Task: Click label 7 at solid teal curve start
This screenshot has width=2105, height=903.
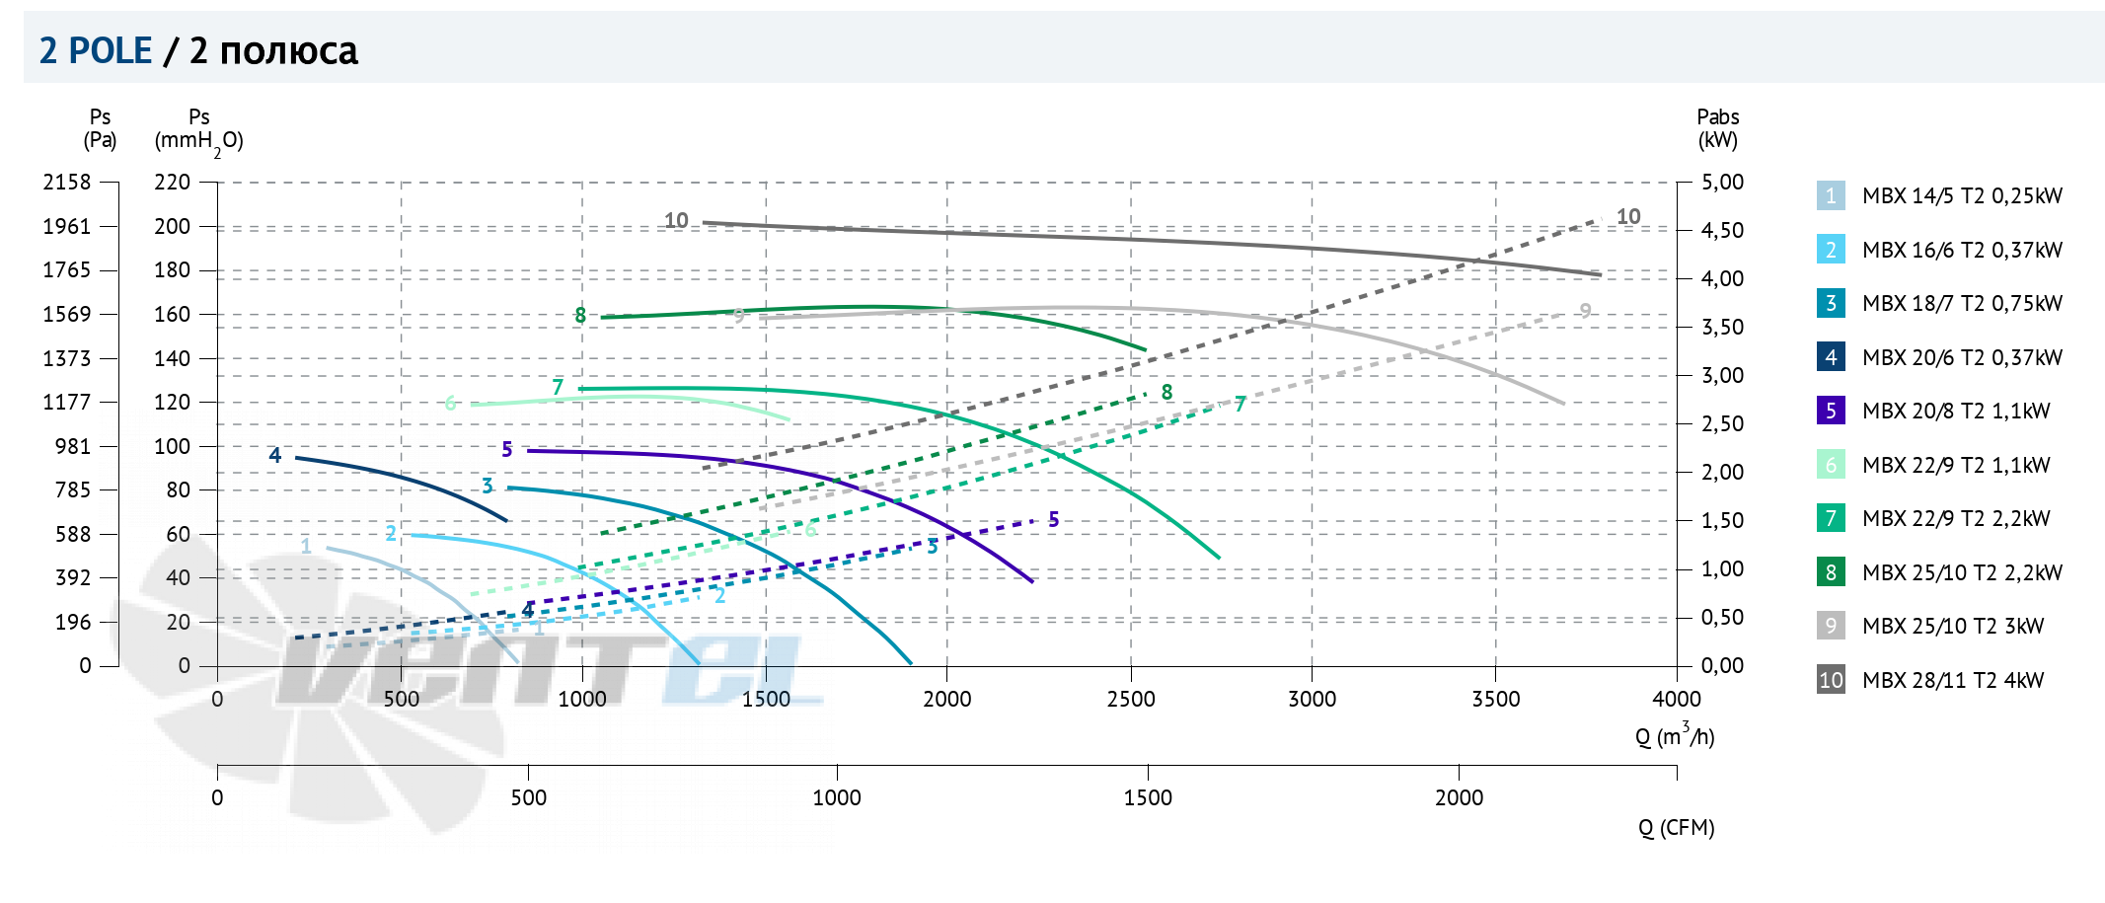Action: point(558,387)
